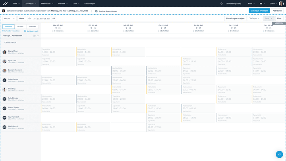Image resolution: width=286 pixels, height=161 pixels.
Task: Toggle the Feiertage / Abwesenheit switch
Action: pos(34,36)
